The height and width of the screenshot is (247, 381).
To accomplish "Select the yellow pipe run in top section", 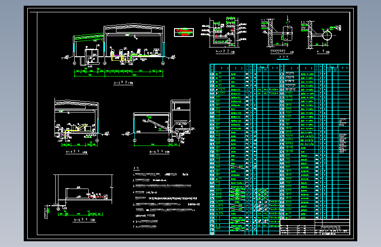I will 116,58.
